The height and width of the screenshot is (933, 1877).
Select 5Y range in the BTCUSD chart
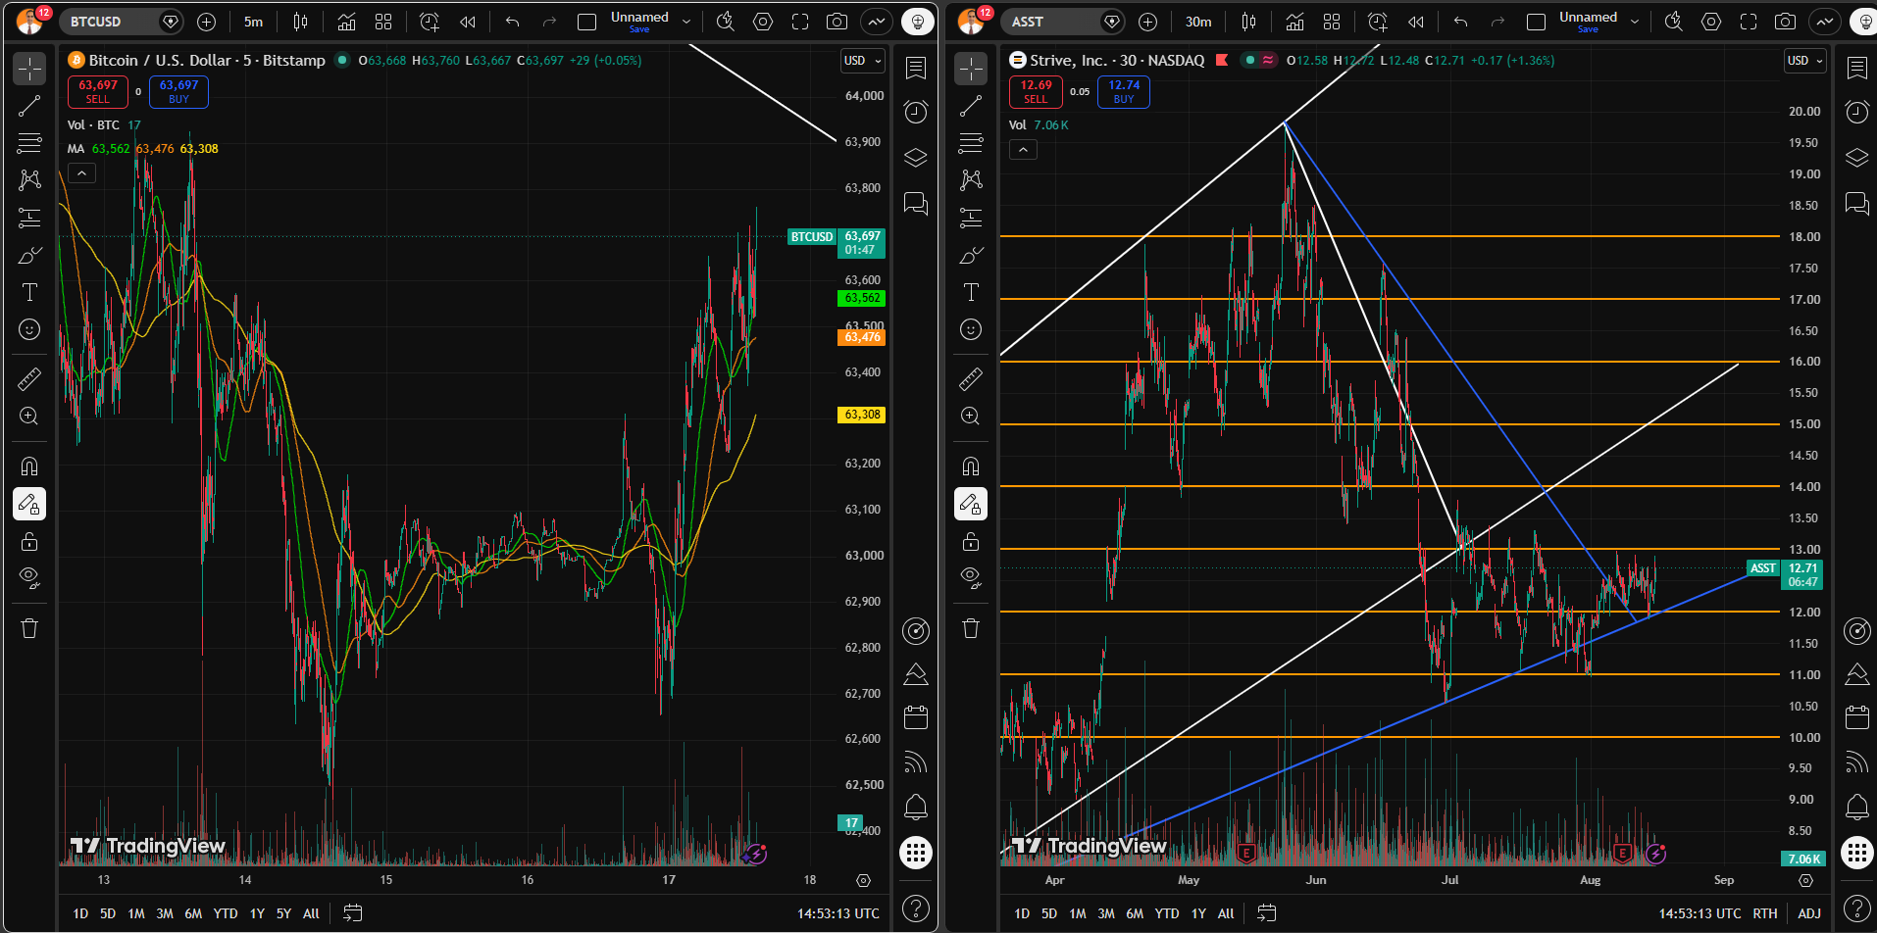pyautogui.click(x=283, y=913)
